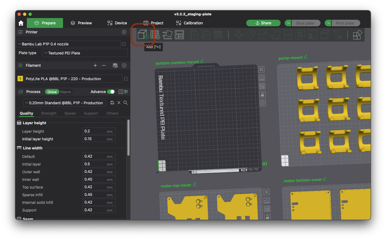Expand the Plate type dropdown
Image resolution: width=386 pixels, height=240 pixels.
[85, 53]
